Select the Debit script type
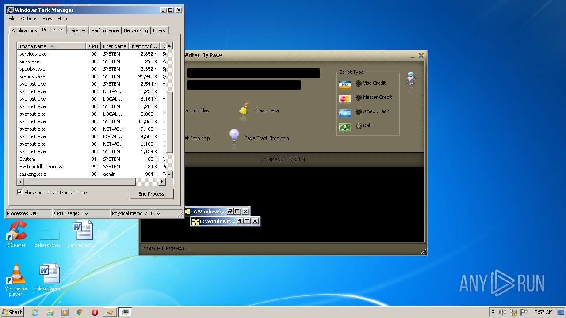The image size is (566, 318). click(359, 125)
